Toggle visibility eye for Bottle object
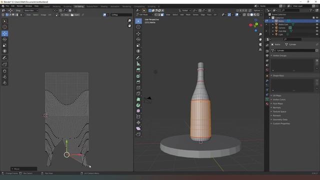This screenshot has width=320, height=180. pyautogui.click(x=317, y=21)
